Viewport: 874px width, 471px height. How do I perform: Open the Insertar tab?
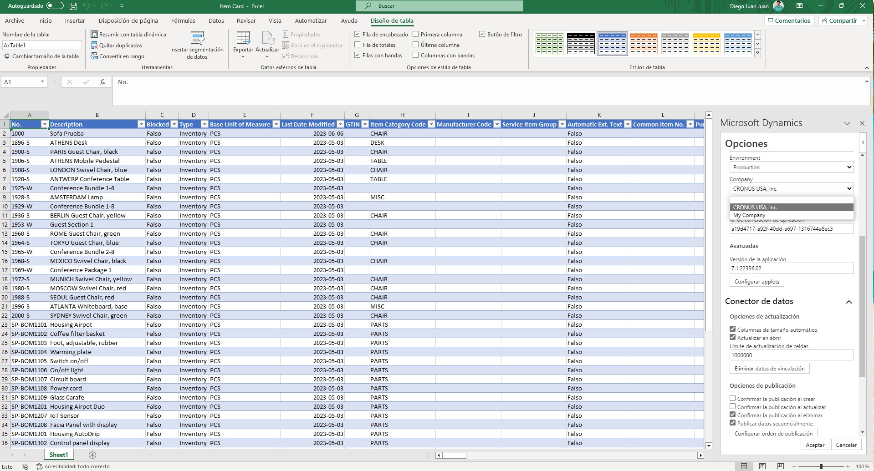(75, 20)
